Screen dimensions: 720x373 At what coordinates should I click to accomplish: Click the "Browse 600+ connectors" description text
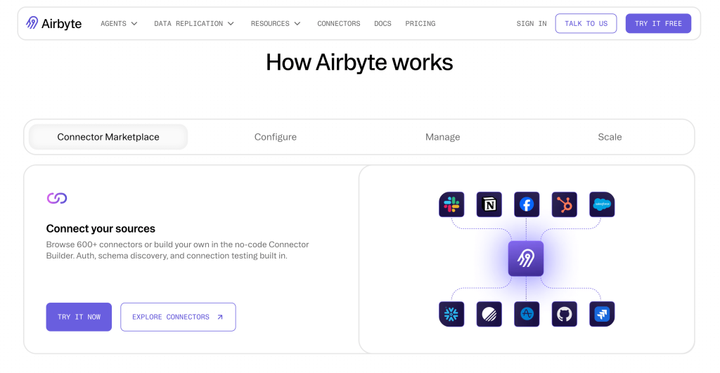tap(177, 250)
